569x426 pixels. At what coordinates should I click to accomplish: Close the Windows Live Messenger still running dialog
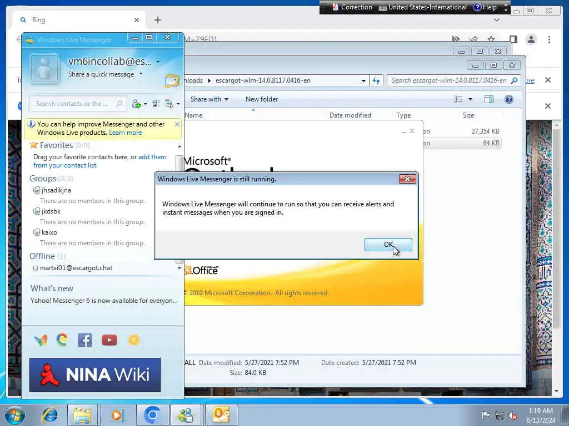(x=407, y=179)
